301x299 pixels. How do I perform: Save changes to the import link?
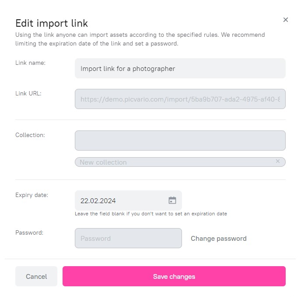(174, 276)
